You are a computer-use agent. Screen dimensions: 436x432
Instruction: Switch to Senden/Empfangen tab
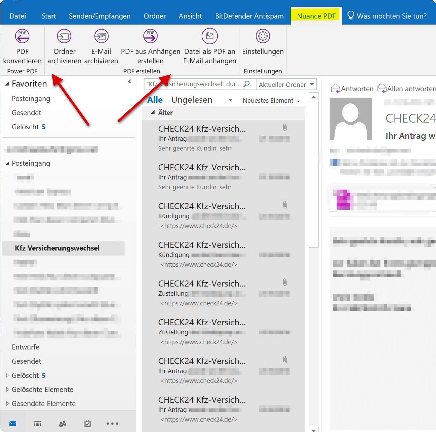[100, 16]
